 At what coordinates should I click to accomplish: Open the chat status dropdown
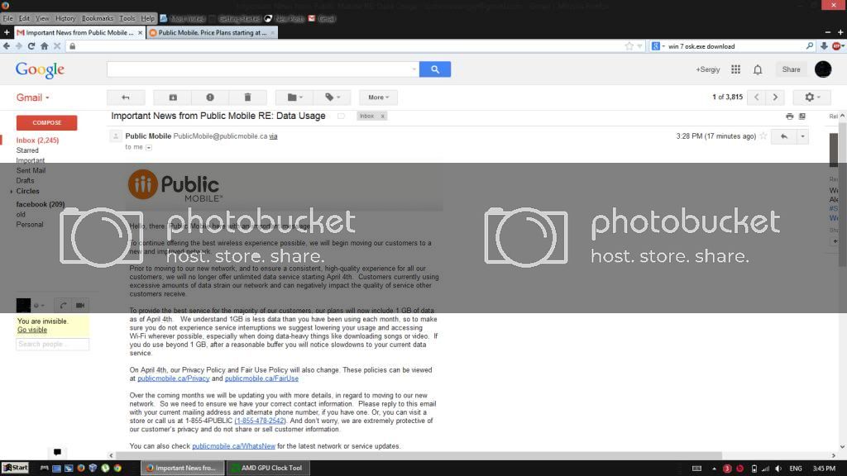[40, 306]
